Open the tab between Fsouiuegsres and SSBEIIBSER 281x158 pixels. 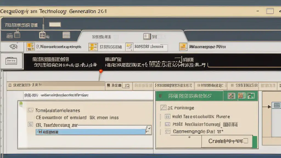click(210, 86)
